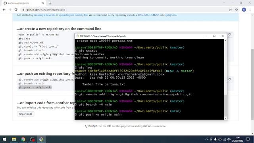The height and width of the screenshot is (143, 254).
Task: Open the tab search chevron in Chrome
Action: pyautogui.click(x=224, y=3)
